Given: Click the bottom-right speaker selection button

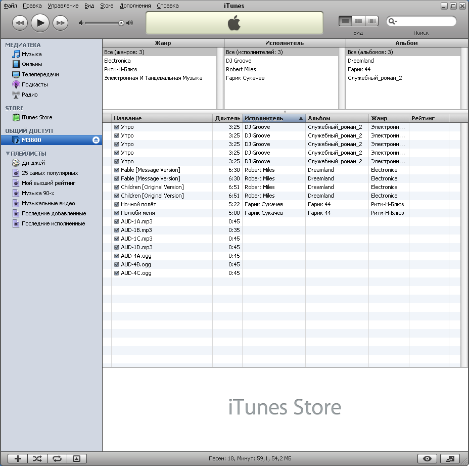Looking at the screenshot, I should (x=450, y=458).
